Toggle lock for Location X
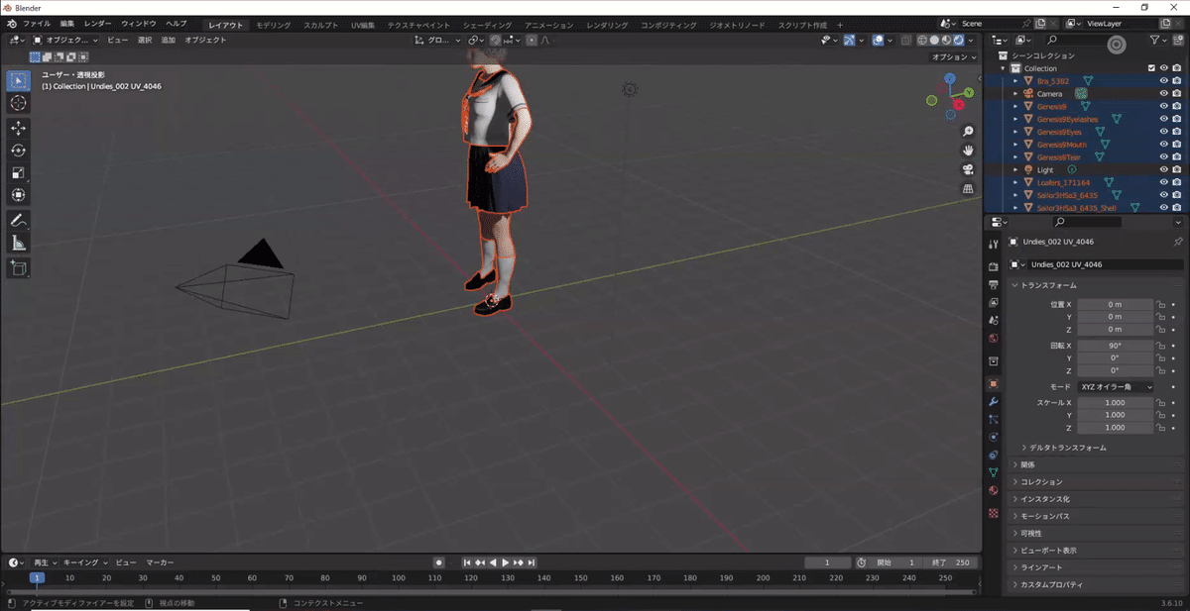1190x611 pixels. 1160,304
